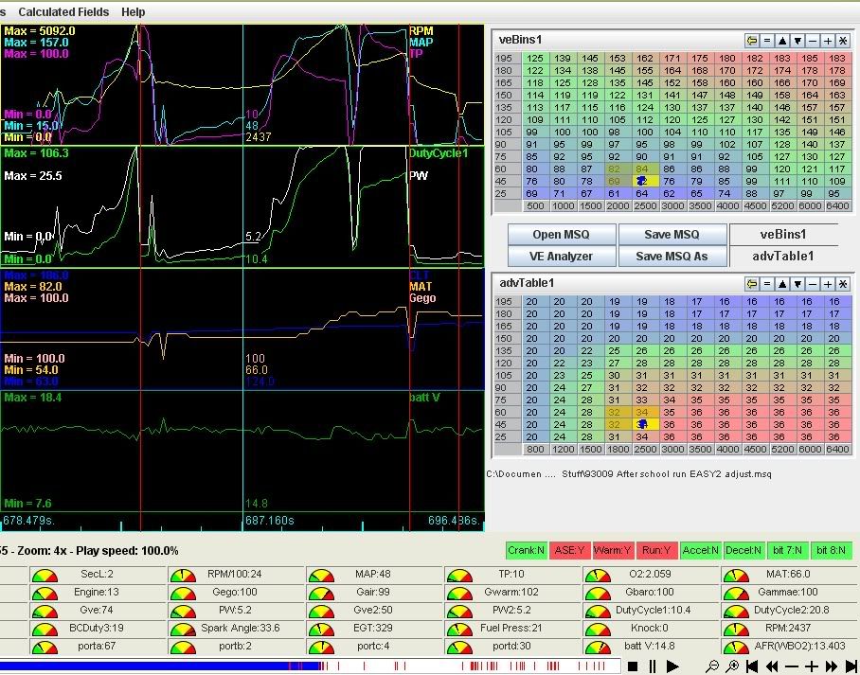Viewport: 860px width, 675px height.
Task: Click the plus icon in advTable1 toolbar
Action: [828, 283]
